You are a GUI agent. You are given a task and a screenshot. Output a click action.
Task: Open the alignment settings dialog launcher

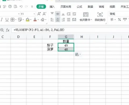(x=106, y=23)
